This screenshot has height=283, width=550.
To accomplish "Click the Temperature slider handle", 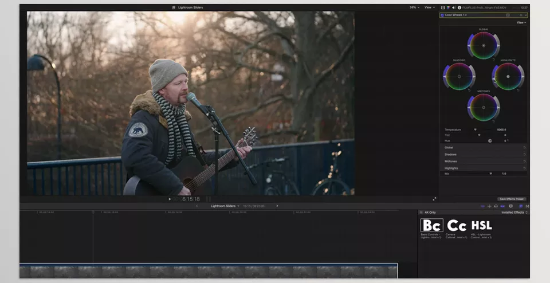I will pyautogui.click(x=476, y=129).
